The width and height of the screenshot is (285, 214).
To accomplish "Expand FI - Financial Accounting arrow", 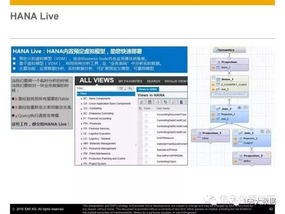I will (x=81, y=119).
